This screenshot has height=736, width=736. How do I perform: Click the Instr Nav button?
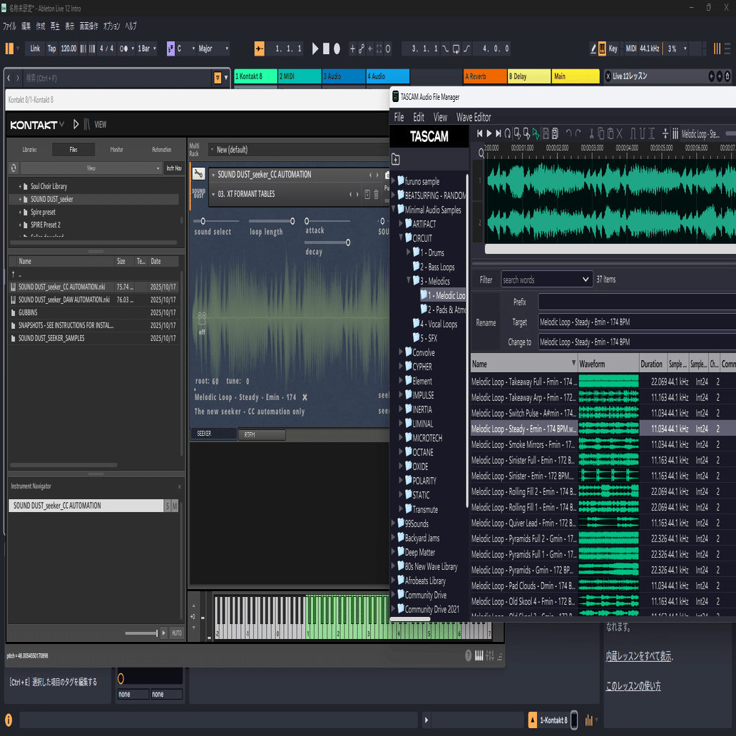pos(174,168)
